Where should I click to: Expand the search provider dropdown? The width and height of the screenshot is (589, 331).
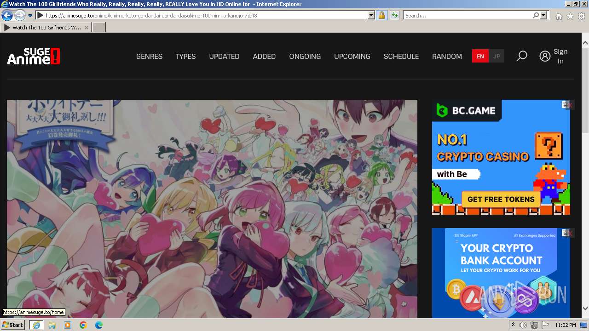tap(544, 15)
